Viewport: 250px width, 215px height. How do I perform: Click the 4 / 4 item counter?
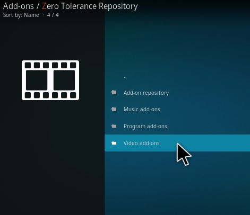pyautogui.click(x=53, y=15)
